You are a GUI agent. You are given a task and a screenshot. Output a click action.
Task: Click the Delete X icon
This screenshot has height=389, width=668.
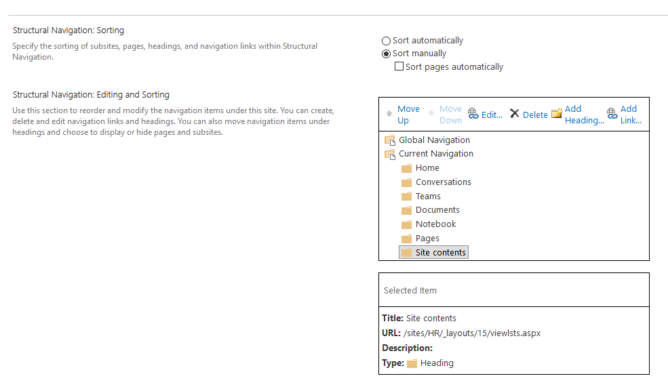(x=515, y=114)
